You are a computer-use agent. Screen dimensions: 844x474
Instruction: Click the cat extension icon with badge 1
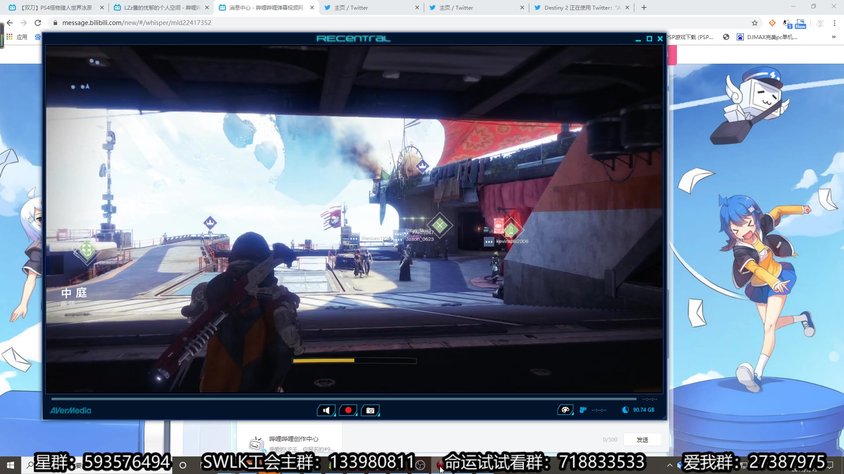pyautogui.click(x=787, y=23)
